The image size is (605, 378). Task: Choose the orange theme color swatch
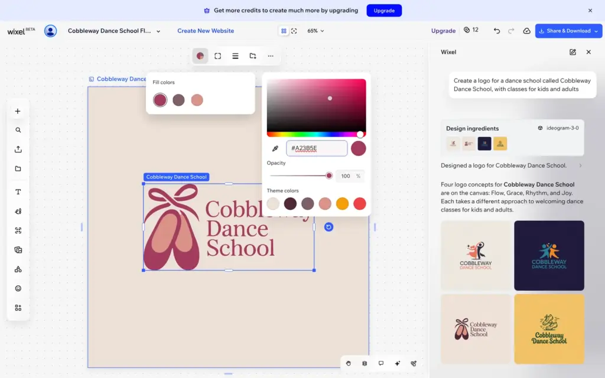pos(342,204)
